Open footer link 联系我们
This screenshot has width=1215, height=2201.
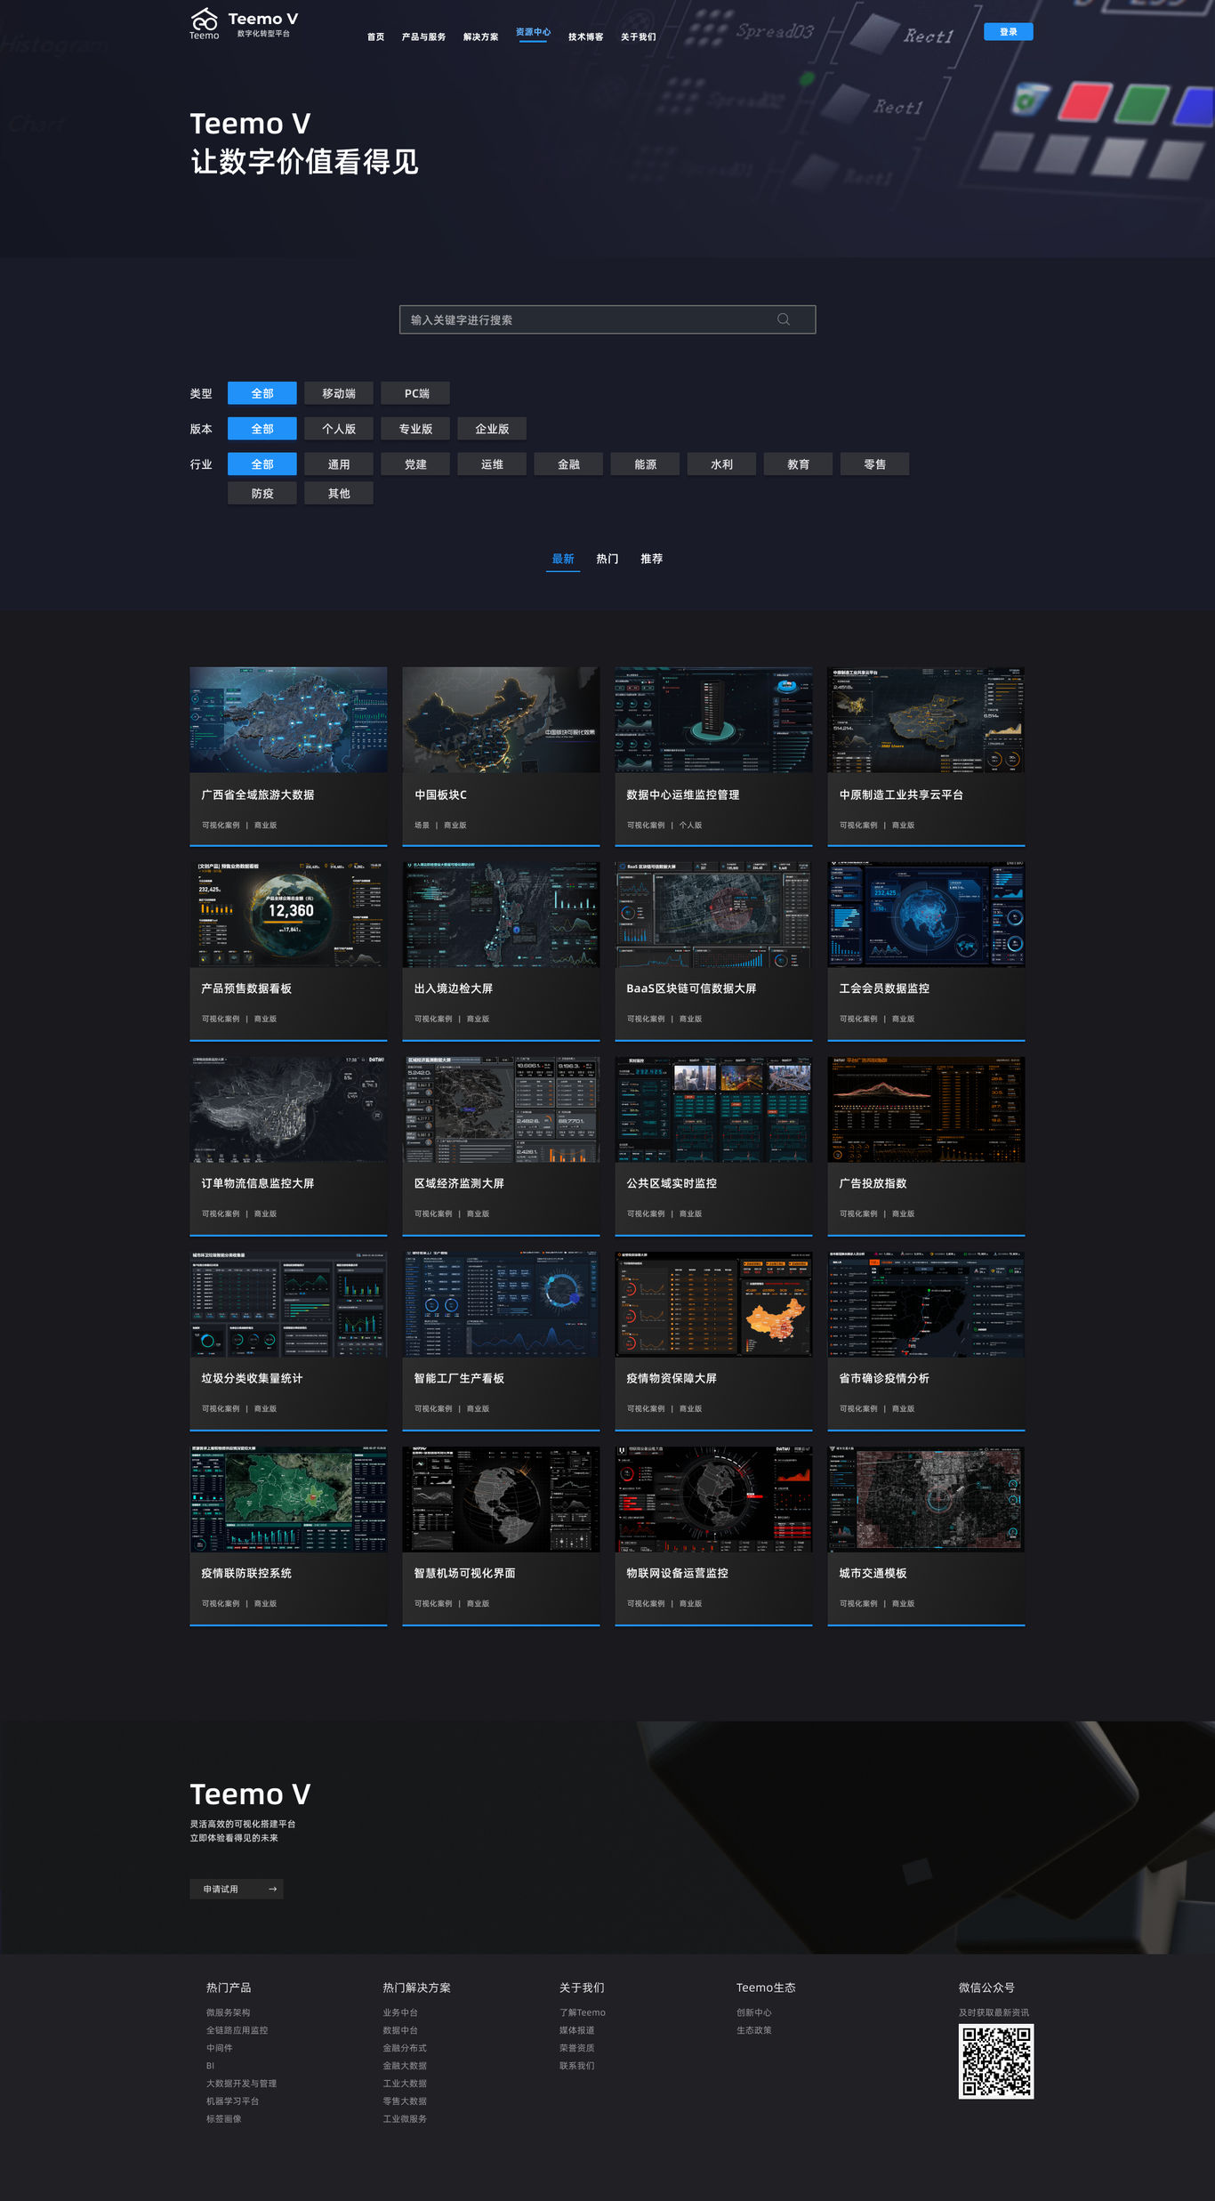(577, 2066)
